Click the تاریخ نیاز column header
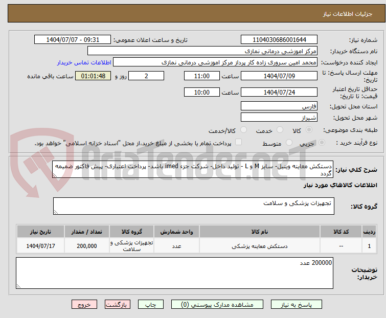Image resolution: width=386 pixels, height=318 pixels. coord(40,232)
